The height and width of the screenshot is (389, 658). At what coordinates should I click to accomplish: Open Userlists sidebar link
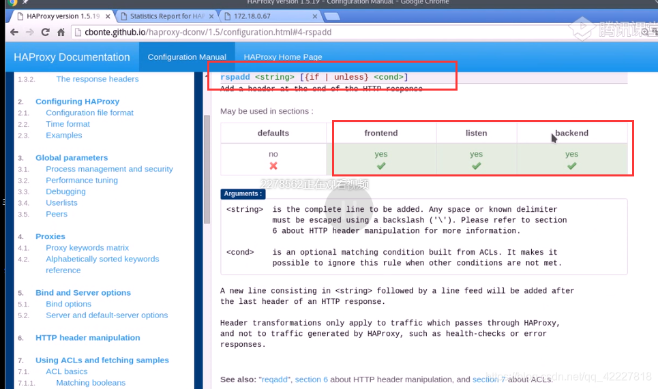[61, 203]
